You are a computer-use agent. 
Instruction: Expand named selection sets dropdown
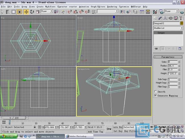point(117,11)
